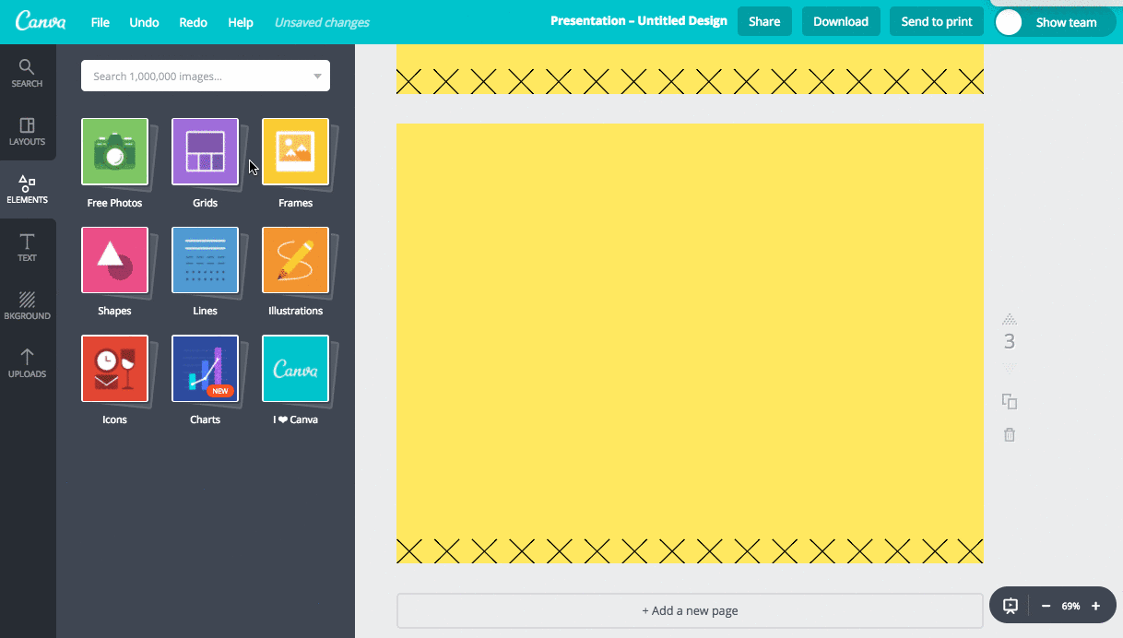Zoom in with the plus control
Screen dimensions: 1123x638
point(1095,606)
